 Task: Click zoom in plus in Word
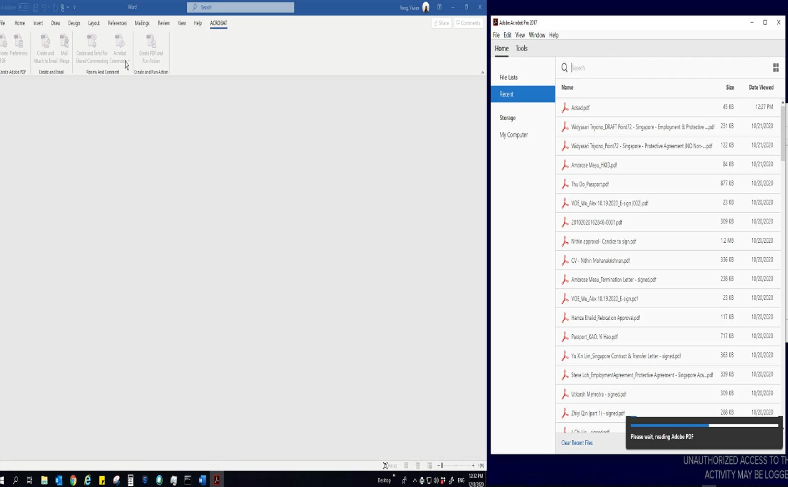(473, 465)
